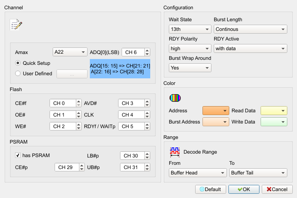This screenshot has width=297, height=198.
Task: Open the From Buffer Head dropdown
Action: (198, 173)
